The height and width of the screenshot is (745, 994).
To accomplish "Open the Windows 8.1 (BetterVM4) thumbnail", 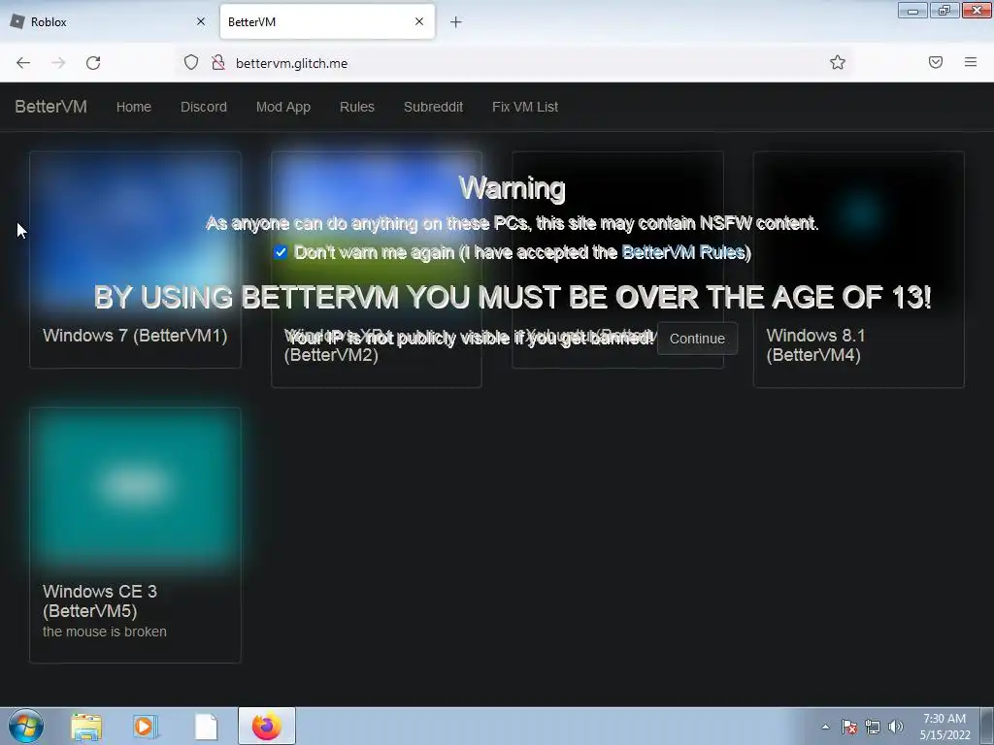I will tap(859, 233).
